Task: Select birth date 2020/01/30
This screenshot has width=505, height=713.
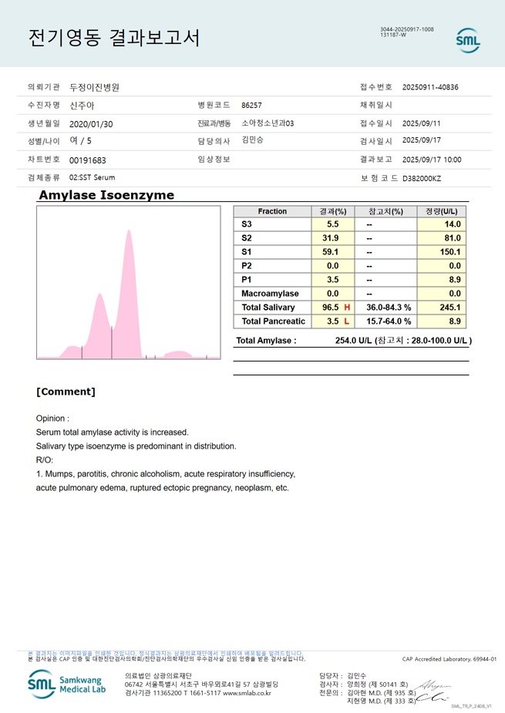Action: [x=91, y=124]
